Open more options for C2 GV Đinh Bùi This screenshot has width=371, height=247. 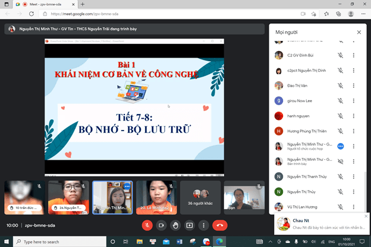coord(354,55)
